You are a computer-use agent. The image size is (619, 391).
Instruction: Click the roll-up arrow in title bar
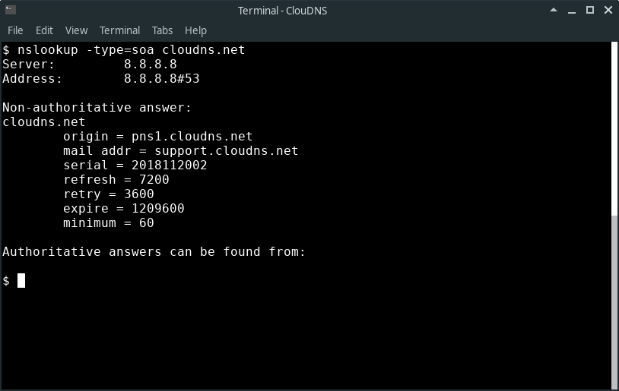point(554,10)
